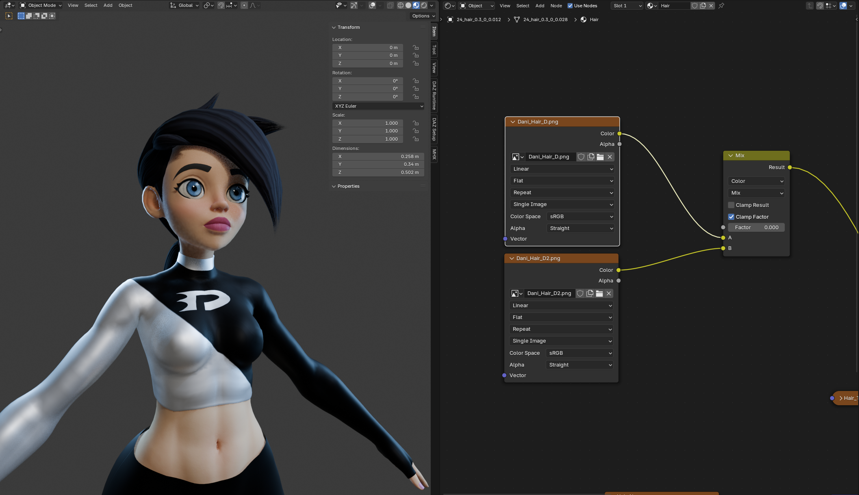Viewport: 859px width, 495px height.
Task: Adjust the Mix node Factor slider
Action: click(756, 228)
